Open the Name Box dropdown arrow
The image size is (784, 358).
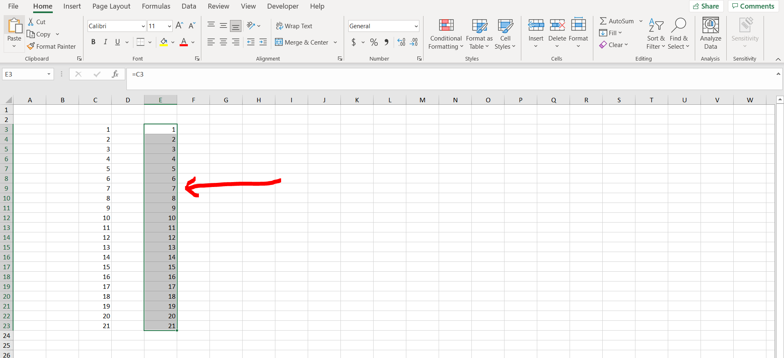pos(49,74)
